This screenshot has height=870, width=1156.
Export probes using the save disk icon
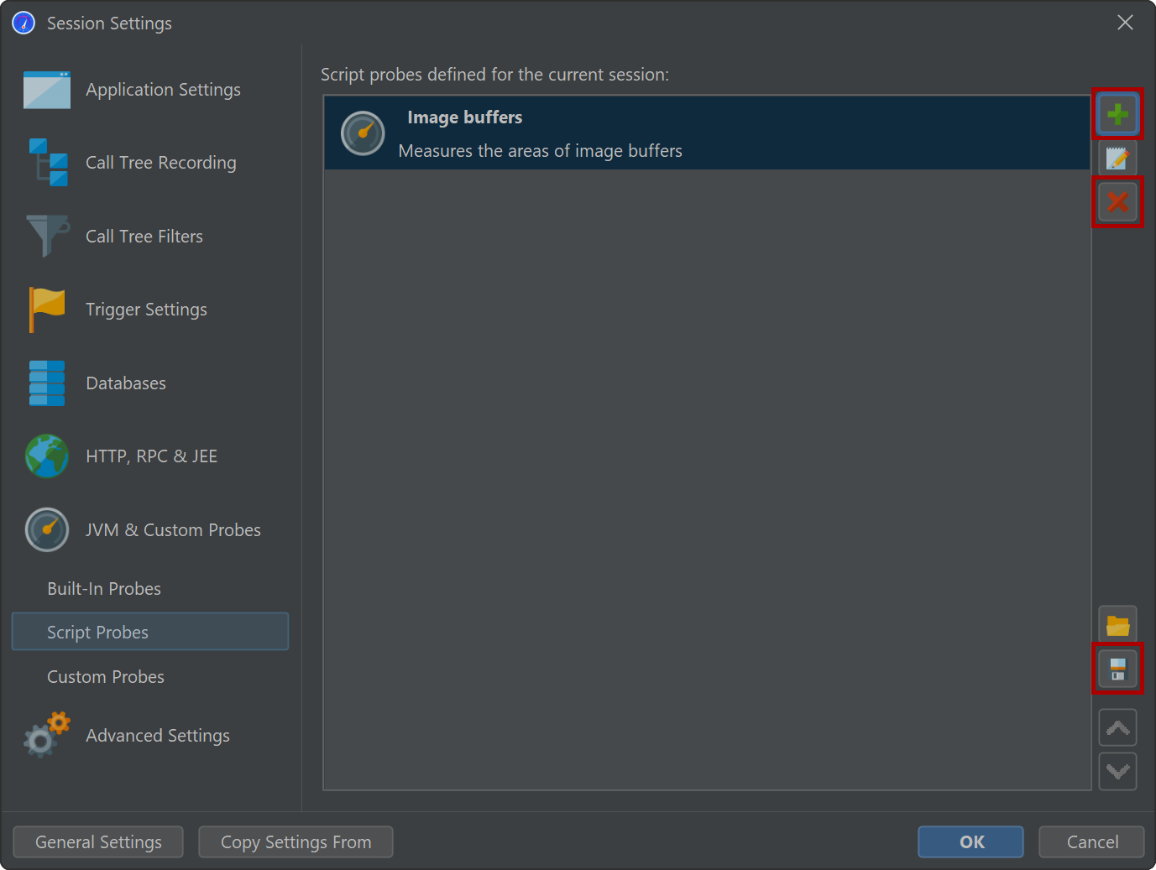tap(1117, 669)
